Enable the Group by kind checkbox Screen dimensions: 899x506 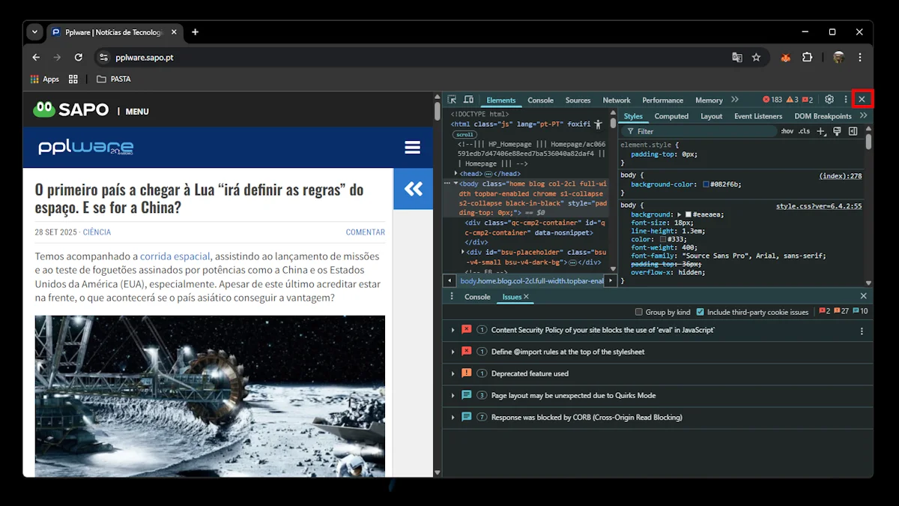click(639, 312)
